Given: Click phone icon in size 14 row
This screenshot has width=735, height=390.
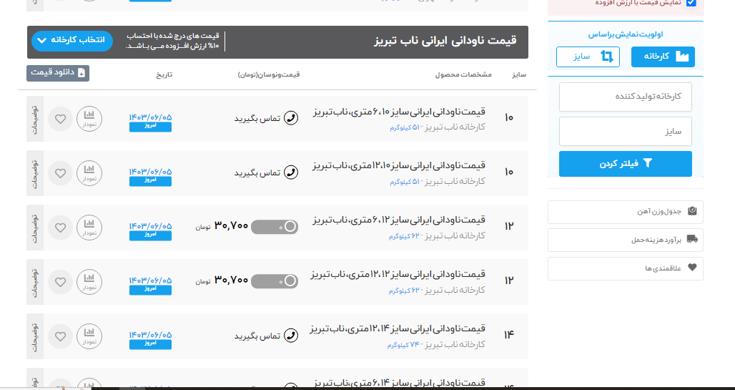Looking at the screenshot, I should [291, 336].
